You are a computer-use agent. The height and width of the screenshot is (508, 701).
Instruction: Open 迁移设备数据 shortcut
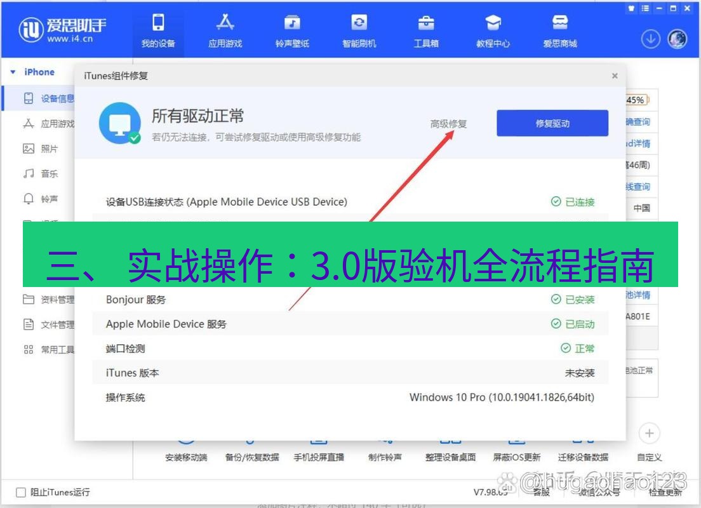(x=583, y=457)
